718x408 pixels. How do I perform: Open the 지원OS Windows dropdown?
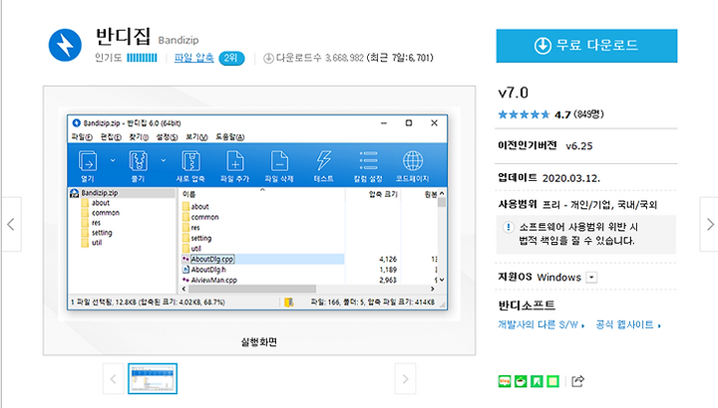coord(591,278)
